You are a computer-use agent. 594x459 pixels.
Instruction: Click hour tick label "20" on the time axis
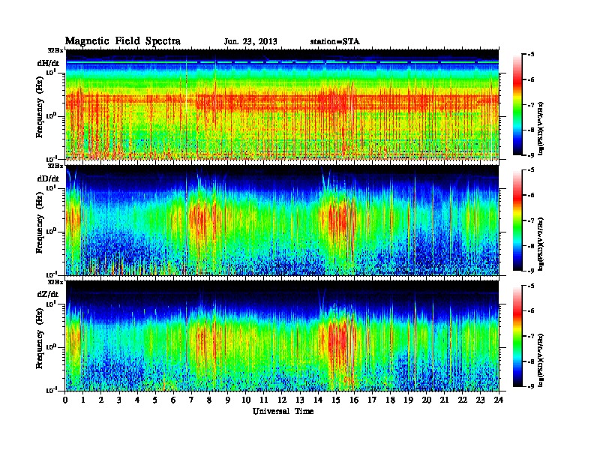tap(427, 400)
